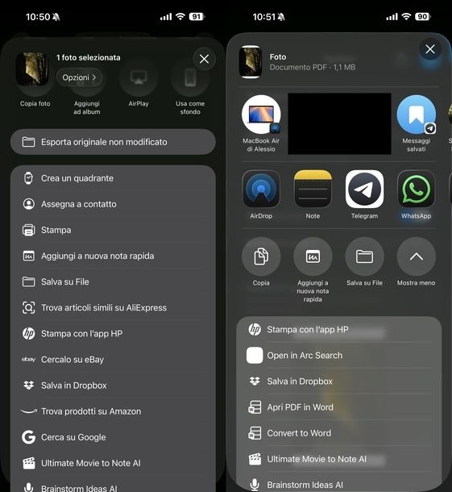The height and width of the screenshot is (492, 452).
Task: Select Ultimate Movie to Note AI in right list
Action: point(339,459)
